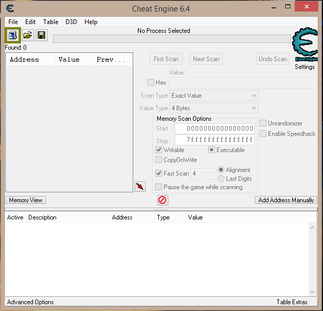Open the Table menu

pos(51,22)
